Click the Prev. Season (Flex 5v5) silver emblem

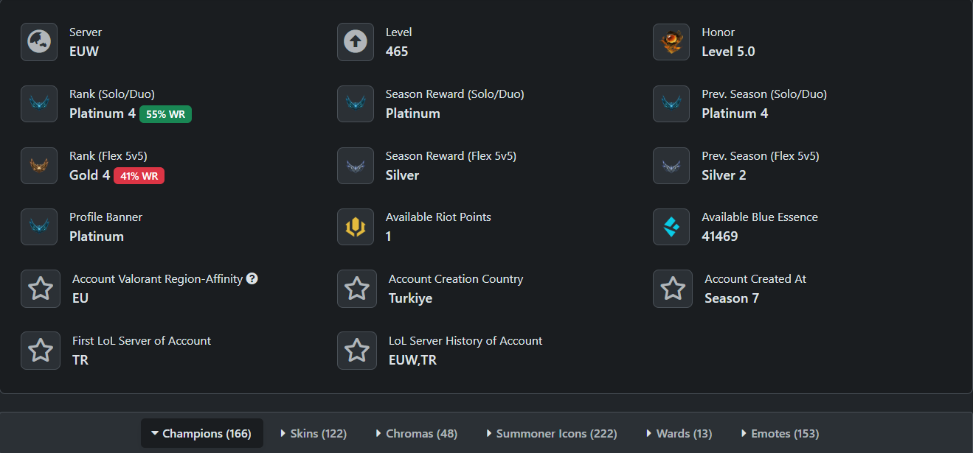click(671, 166)
